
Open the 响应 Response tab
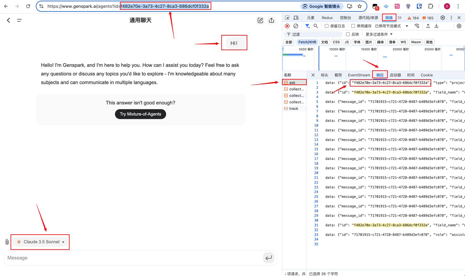(380, 75)
